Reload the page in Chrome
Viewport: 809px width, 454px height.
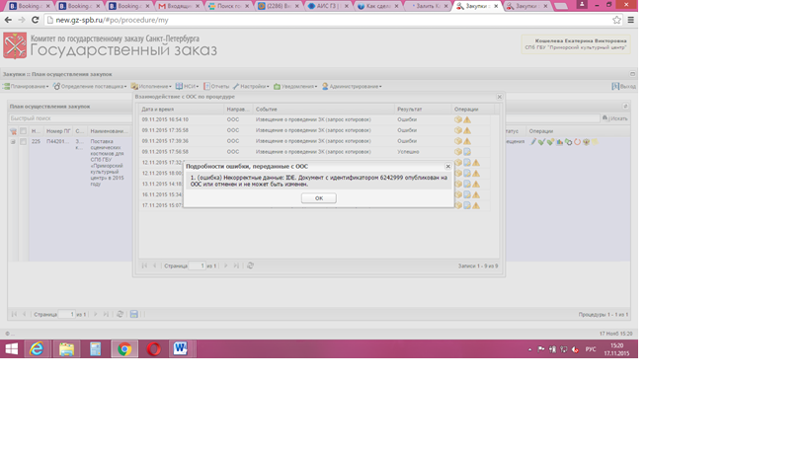(36, 20)
